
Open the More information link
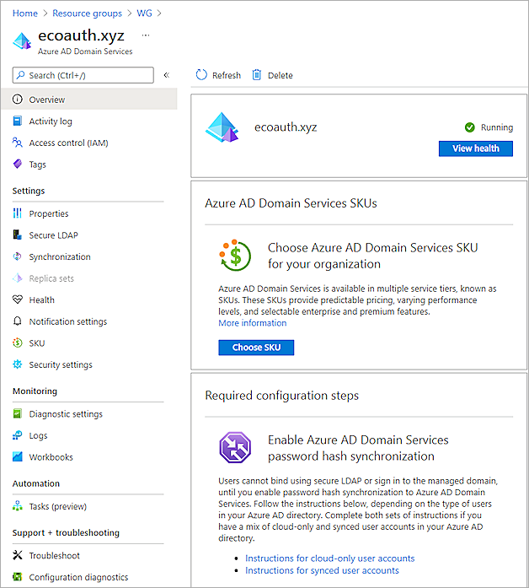pyautogui.click(x=252, y=323)
